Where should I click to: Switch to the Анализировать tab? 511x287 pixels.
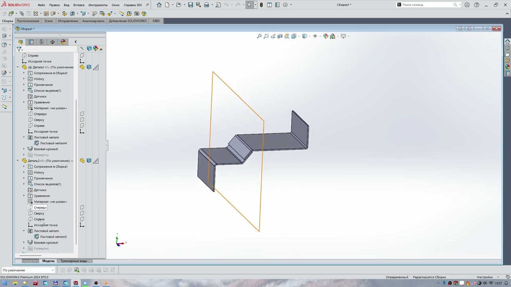click(93, 21)
